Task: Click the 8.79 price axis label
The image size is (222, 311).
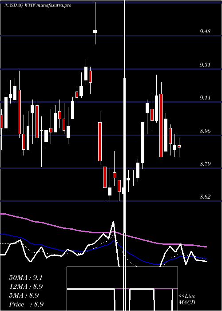Action: coord(205,164)
